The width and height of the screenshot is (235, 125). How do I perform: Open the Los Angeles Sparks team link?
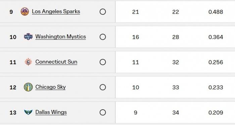click(x=56, y=11)
